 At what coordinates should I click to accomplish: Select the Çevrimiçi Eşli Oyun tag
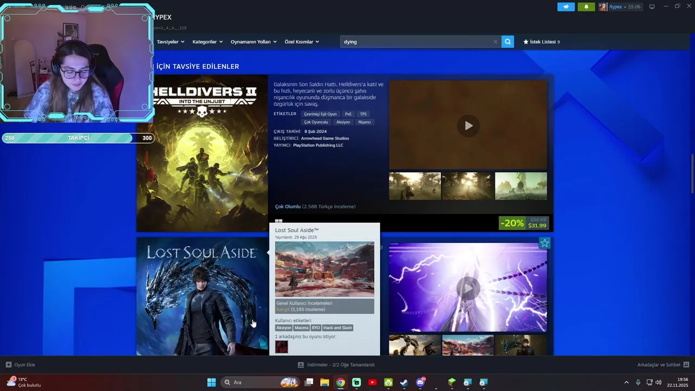click(320, 114)
